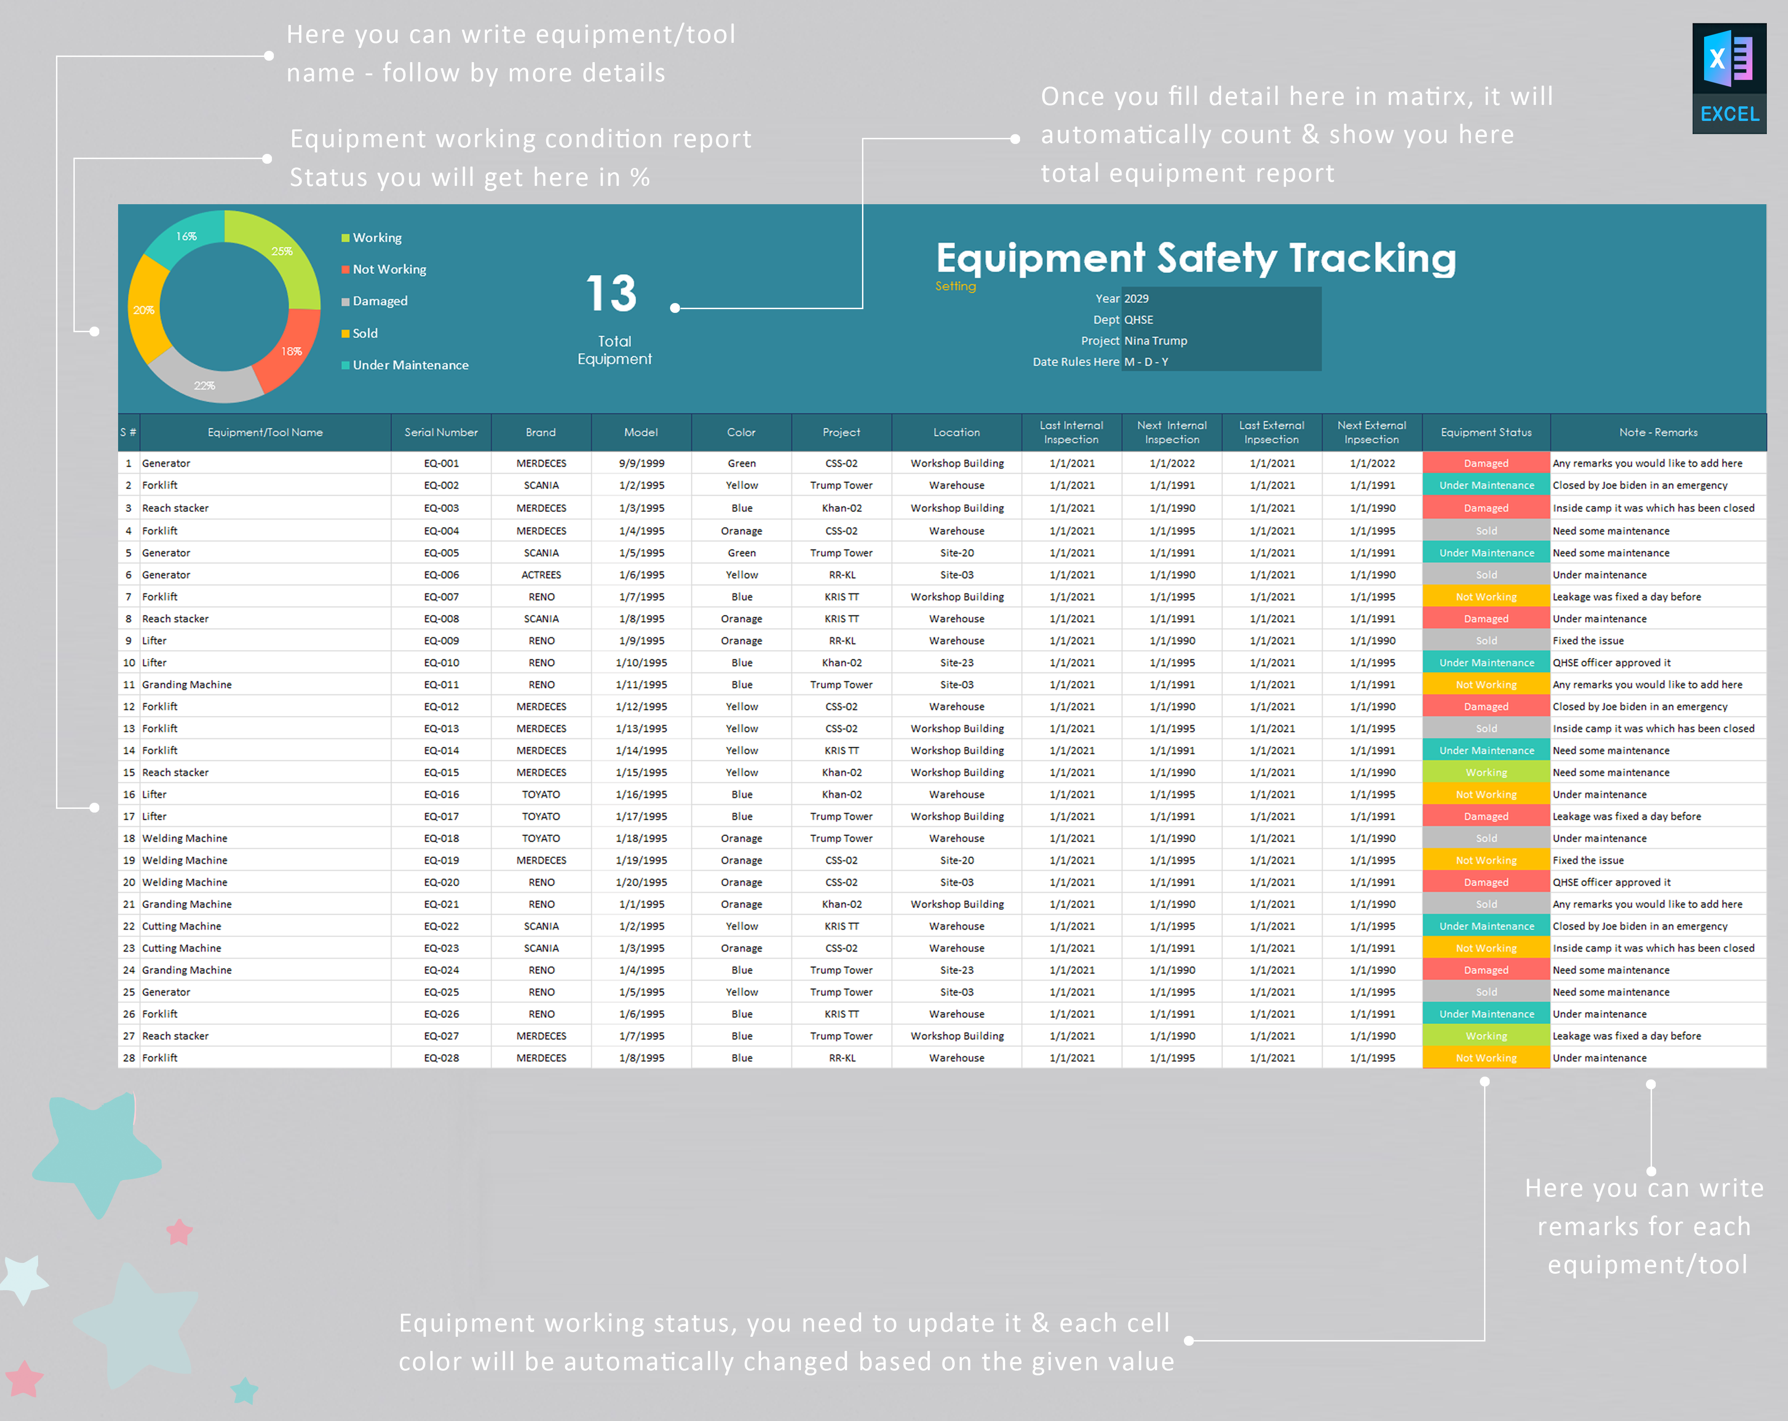Click the Setting label under the title
This screenshot has width=1788, height=1421.
tap(955, 285)
